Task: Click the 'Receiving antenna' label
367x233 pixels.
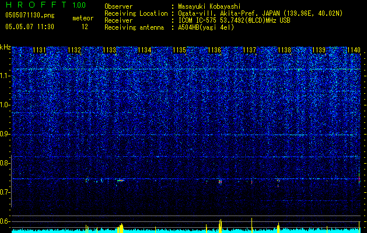Action: click(134, 27)
